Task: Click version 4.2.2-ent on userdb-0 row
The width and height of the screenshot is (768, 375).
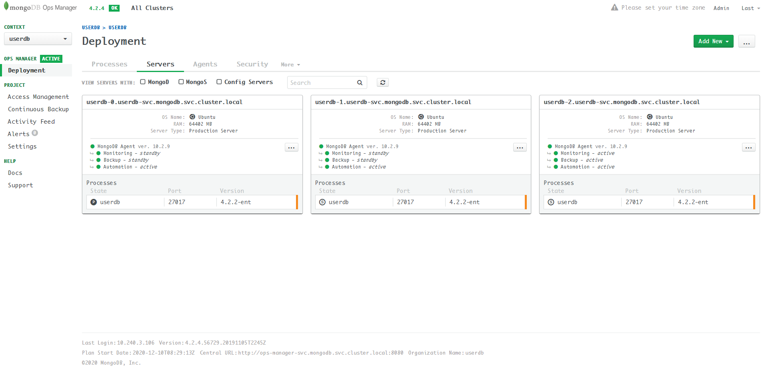Action: (236, 202)
